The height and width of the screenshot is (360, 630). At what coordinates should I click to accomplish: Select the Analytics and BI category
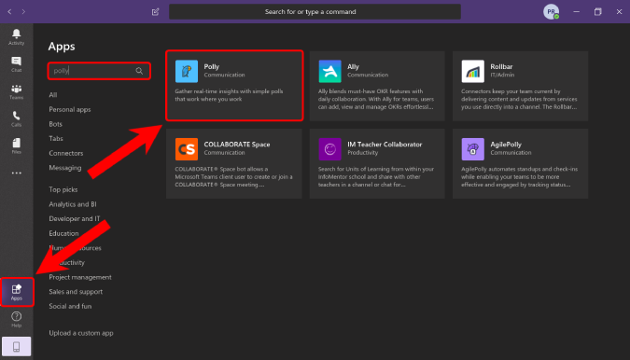click(x=73, y=204)
